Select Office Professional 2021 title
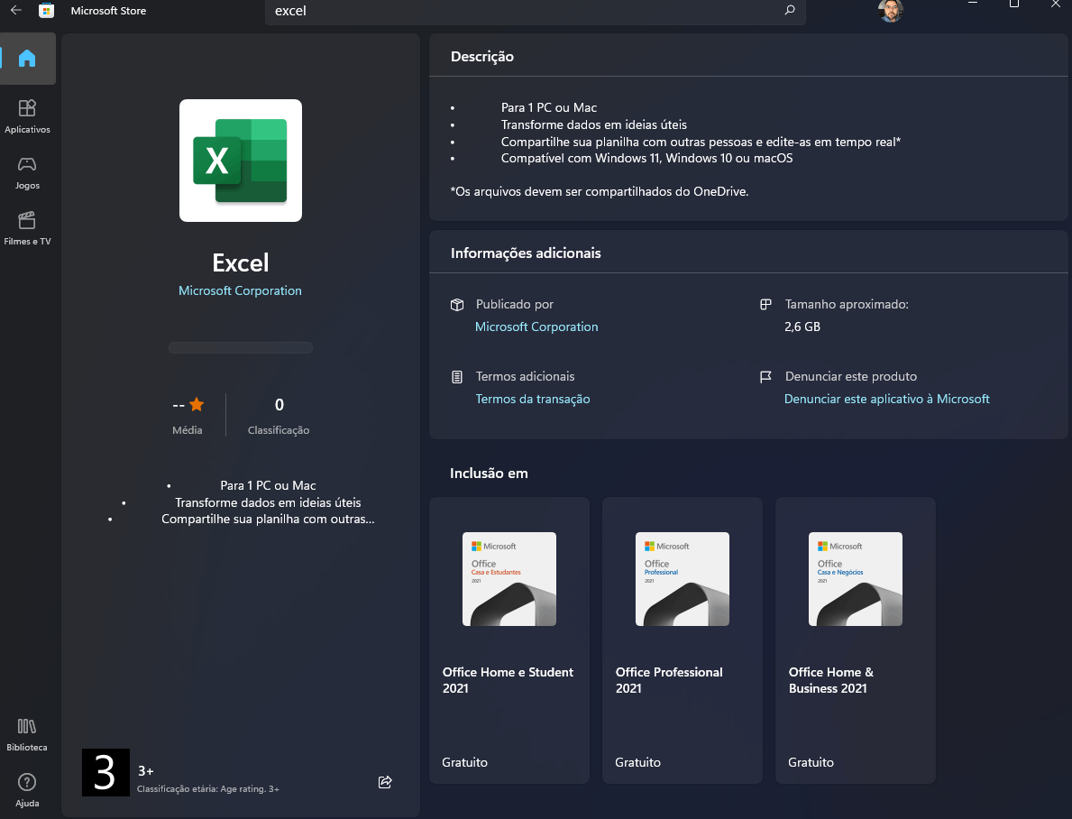1072x819 pixels. coord(669,680)
